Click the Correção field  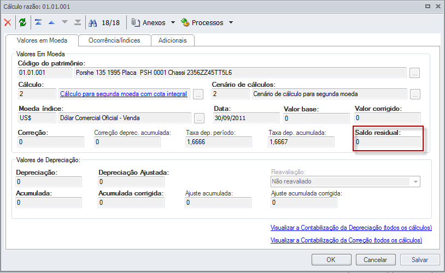(51, 142)
